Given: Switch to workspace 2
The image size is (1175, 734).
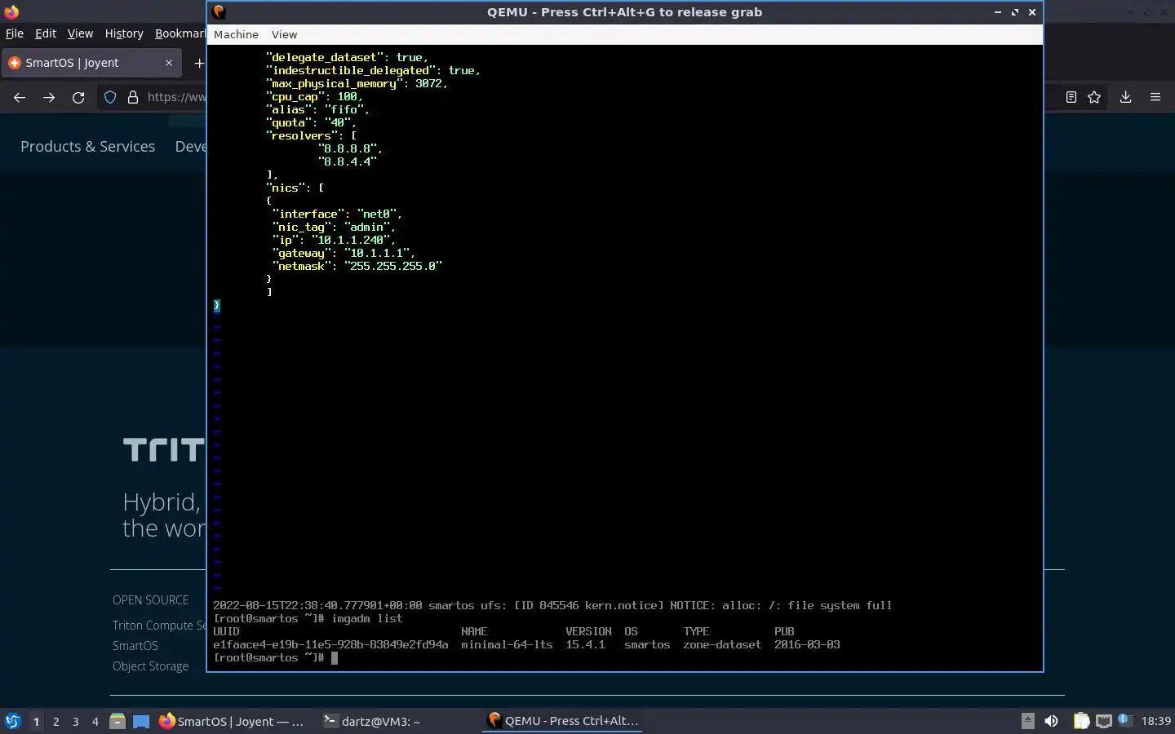Looking at the screenshot, I should tap(55, 721).
